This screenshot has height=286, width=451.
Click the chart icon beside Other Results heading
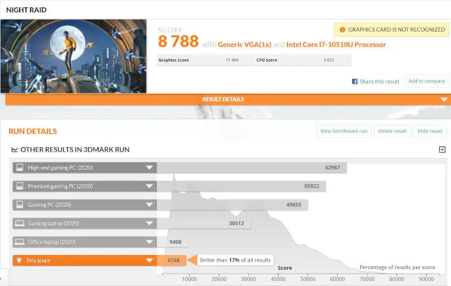[15, 150]
